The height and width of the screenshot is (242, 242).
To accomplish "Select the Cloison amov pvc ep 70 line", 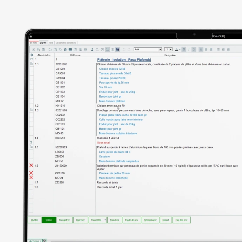I will coord(111,106).
